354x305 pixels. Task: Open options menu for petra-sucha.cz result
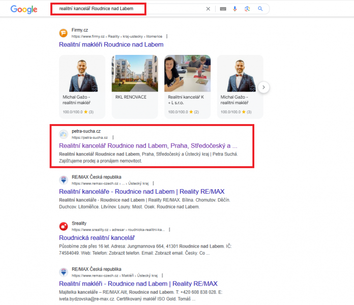tap(113, 137)
